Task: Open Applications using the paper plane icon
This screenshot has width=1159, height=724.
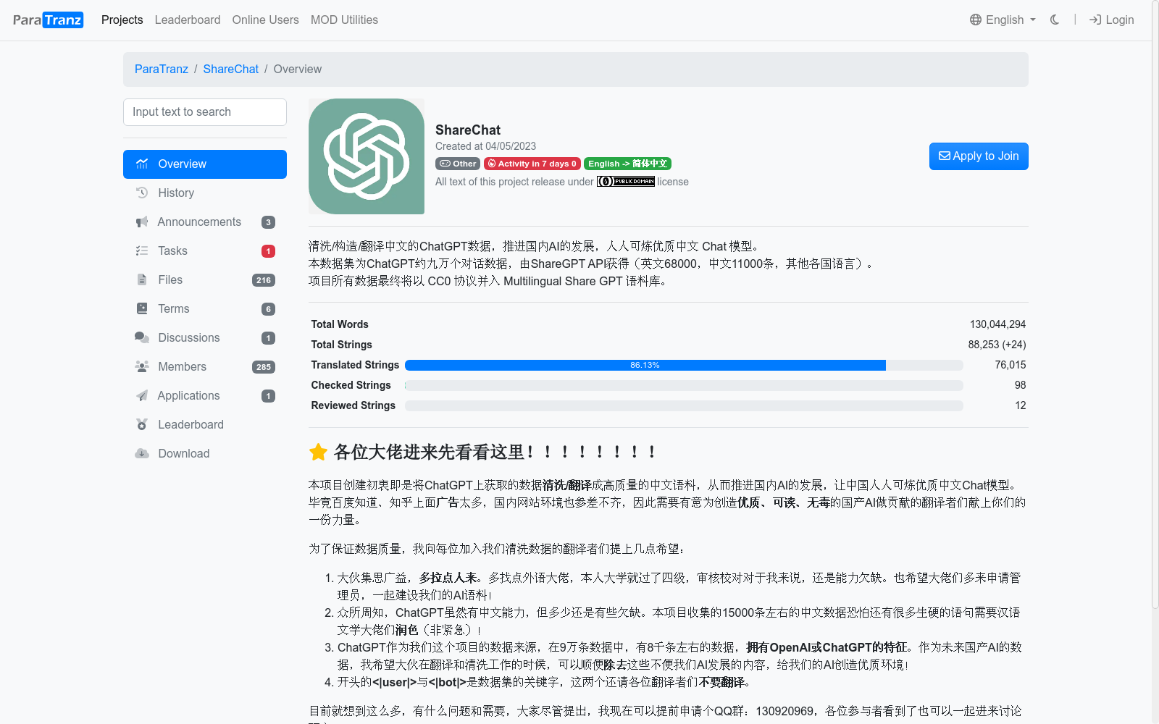Action: click(142, 395)
